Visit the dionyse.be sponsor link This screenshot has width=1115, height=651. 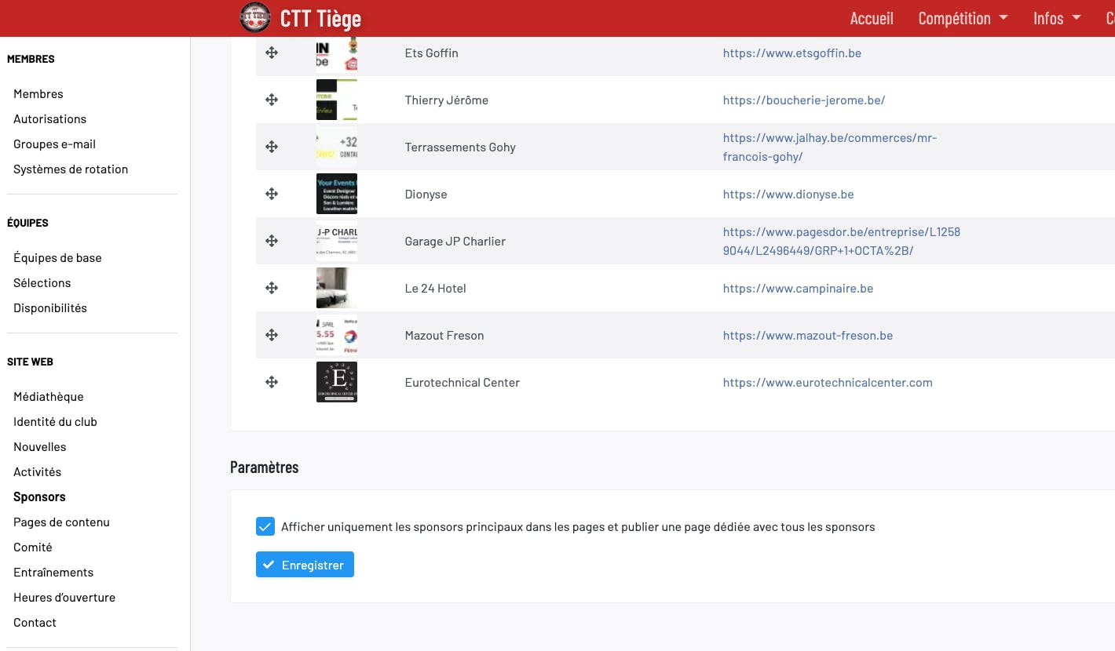pos(788,195)
